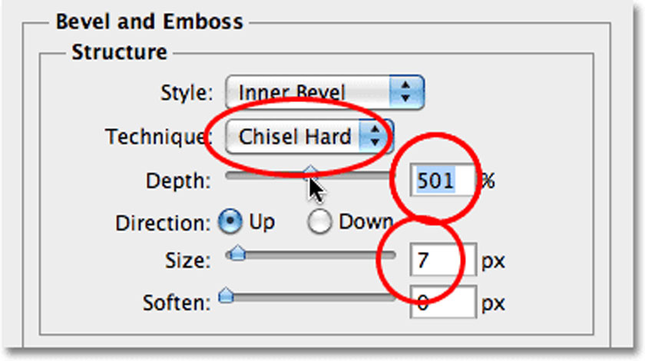Click the Size slider track
The width and height of the screenshot is (645, 361).
[x=310, y=256]
